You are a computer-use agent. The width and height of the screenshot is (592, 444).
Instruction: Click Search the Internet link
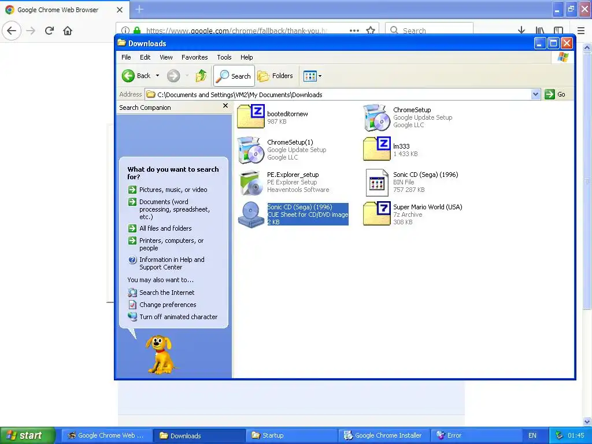click(167, 293)
